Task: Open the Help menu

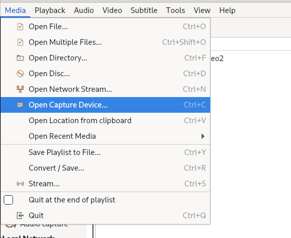Action: [227, 10]
